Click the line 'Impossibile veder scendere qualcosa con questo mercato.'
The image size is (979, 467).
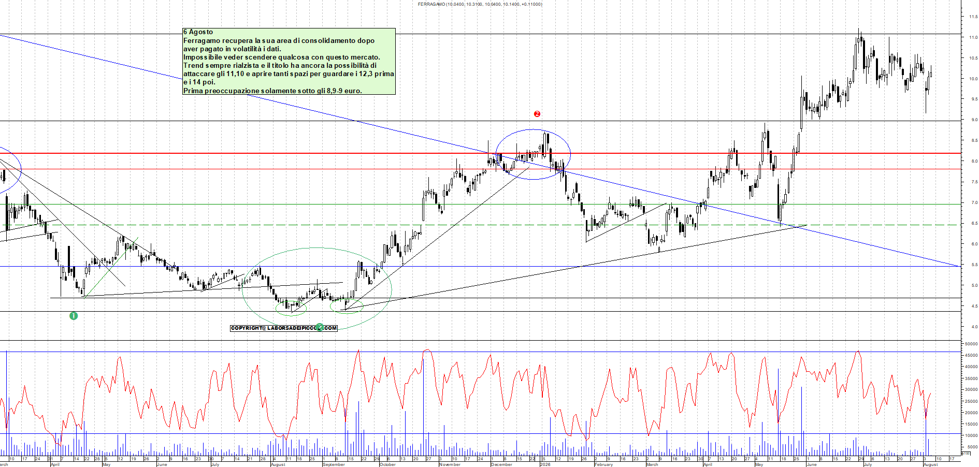pos(282,57)
